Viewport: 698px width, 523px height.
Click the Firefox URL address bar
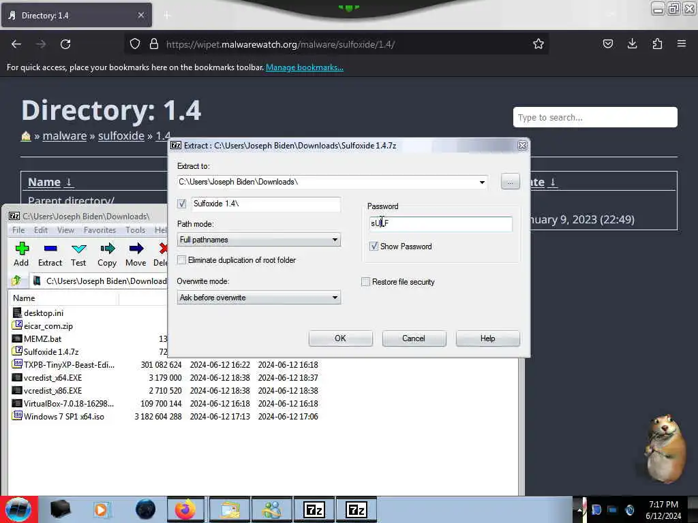[x=338, y=44]
